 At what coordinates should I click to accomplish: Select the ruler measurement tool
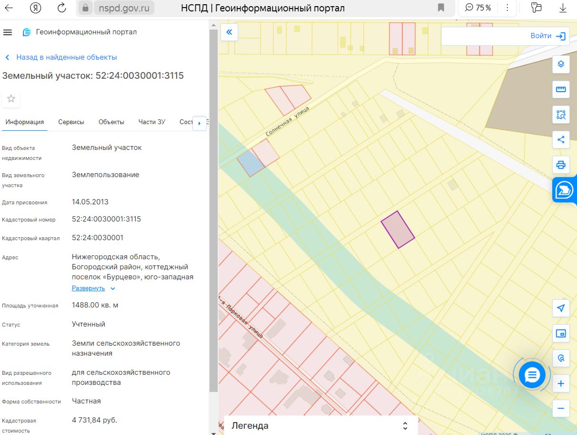(x=561, y=89)
